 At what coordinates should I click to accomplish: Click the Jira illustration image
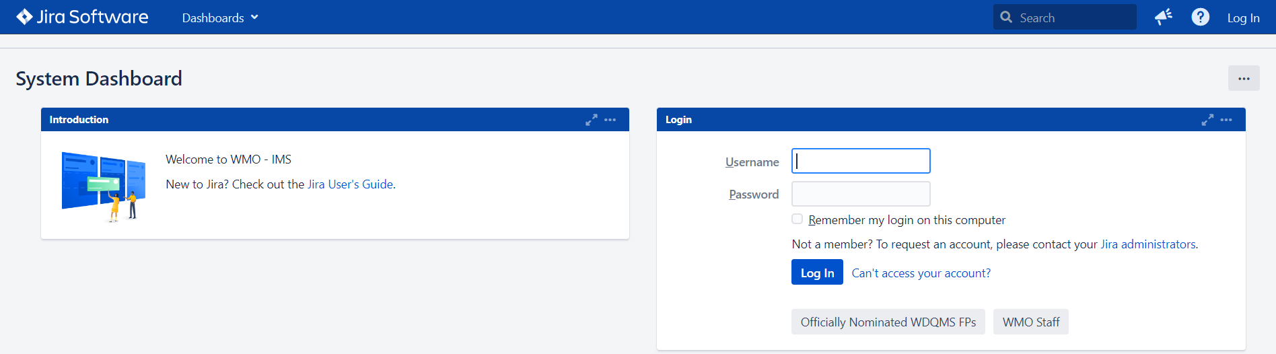(x=104, y=186)
